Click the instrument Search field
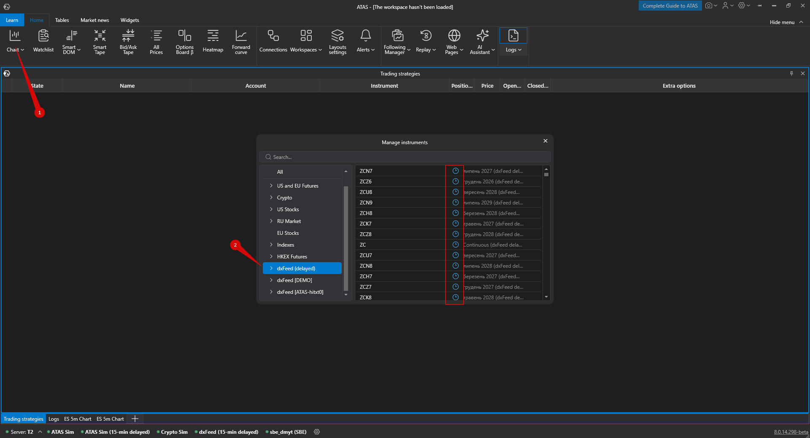Screen dimensions: 810x438 [x=405, y=157]
